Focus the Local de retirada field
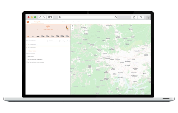This screenshot has height=113, width=178. [x=48, y=44]
